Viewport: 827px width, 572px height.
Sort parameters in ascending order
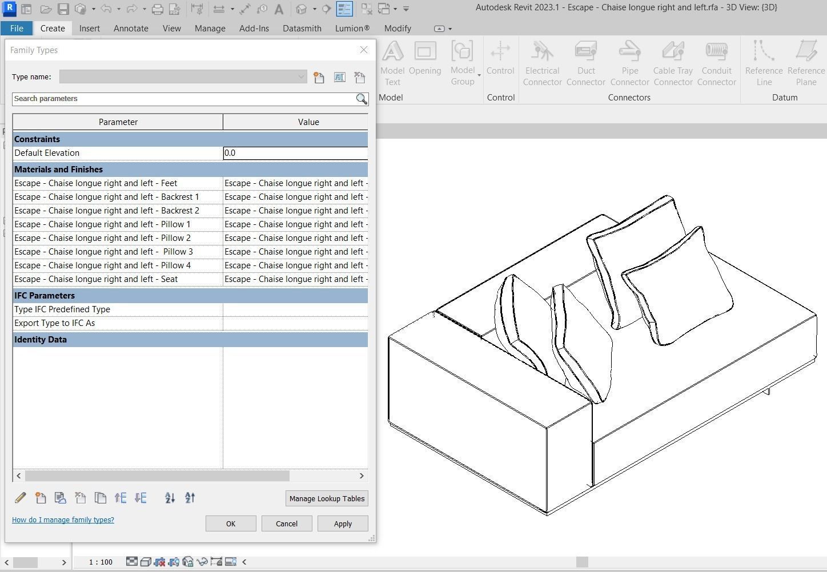tap(170, 498)
